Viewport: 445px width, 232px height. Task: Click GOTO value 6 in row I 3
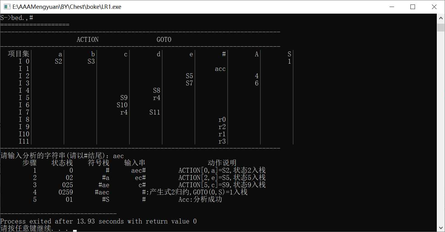(x=257, y=83)
